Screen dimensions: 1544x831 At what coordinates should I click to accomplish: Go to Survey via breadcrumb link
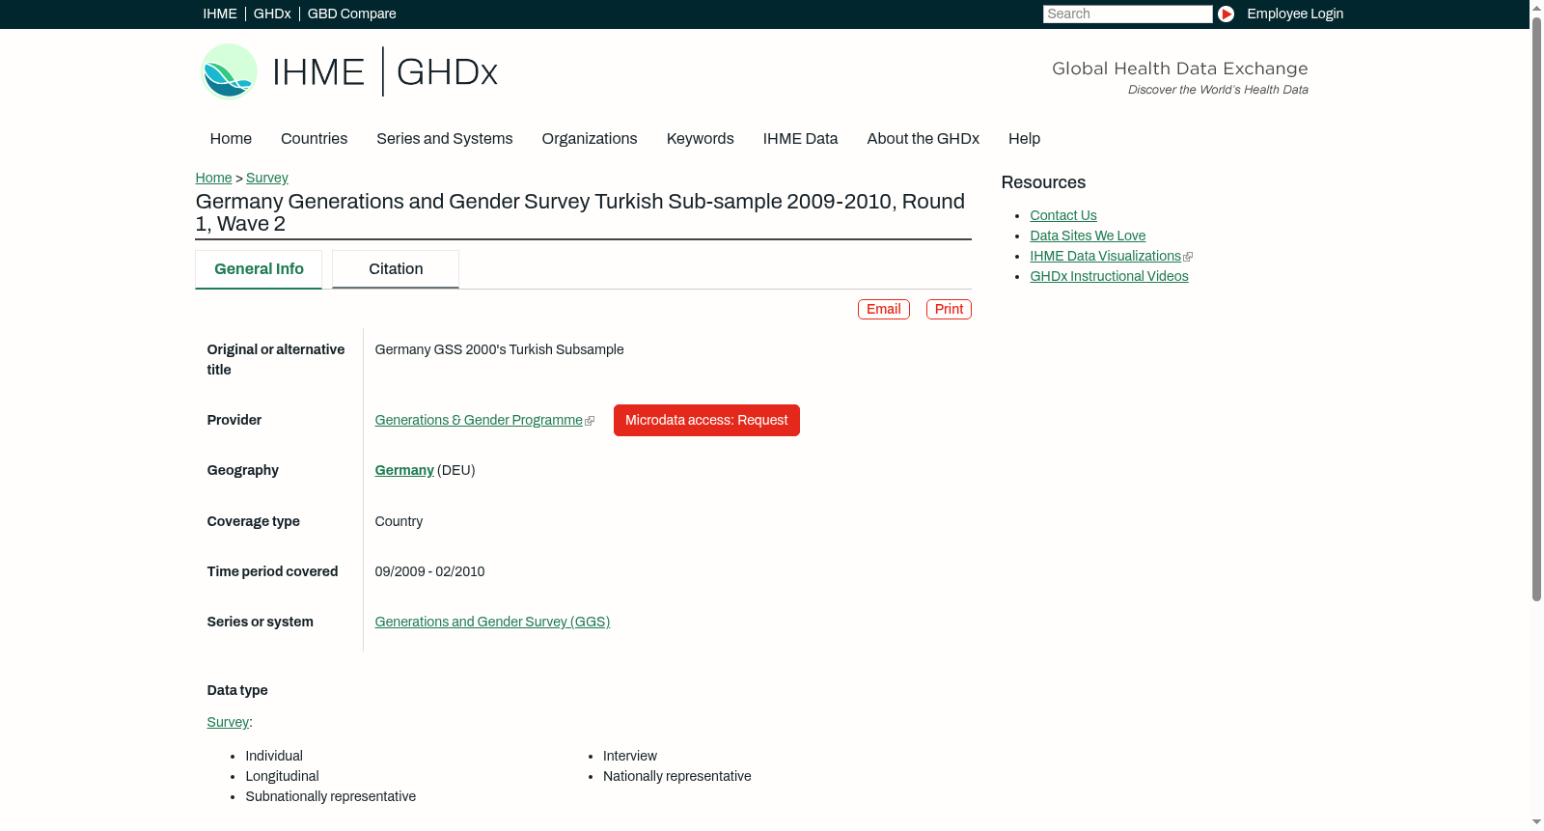(x=267, y=178)
